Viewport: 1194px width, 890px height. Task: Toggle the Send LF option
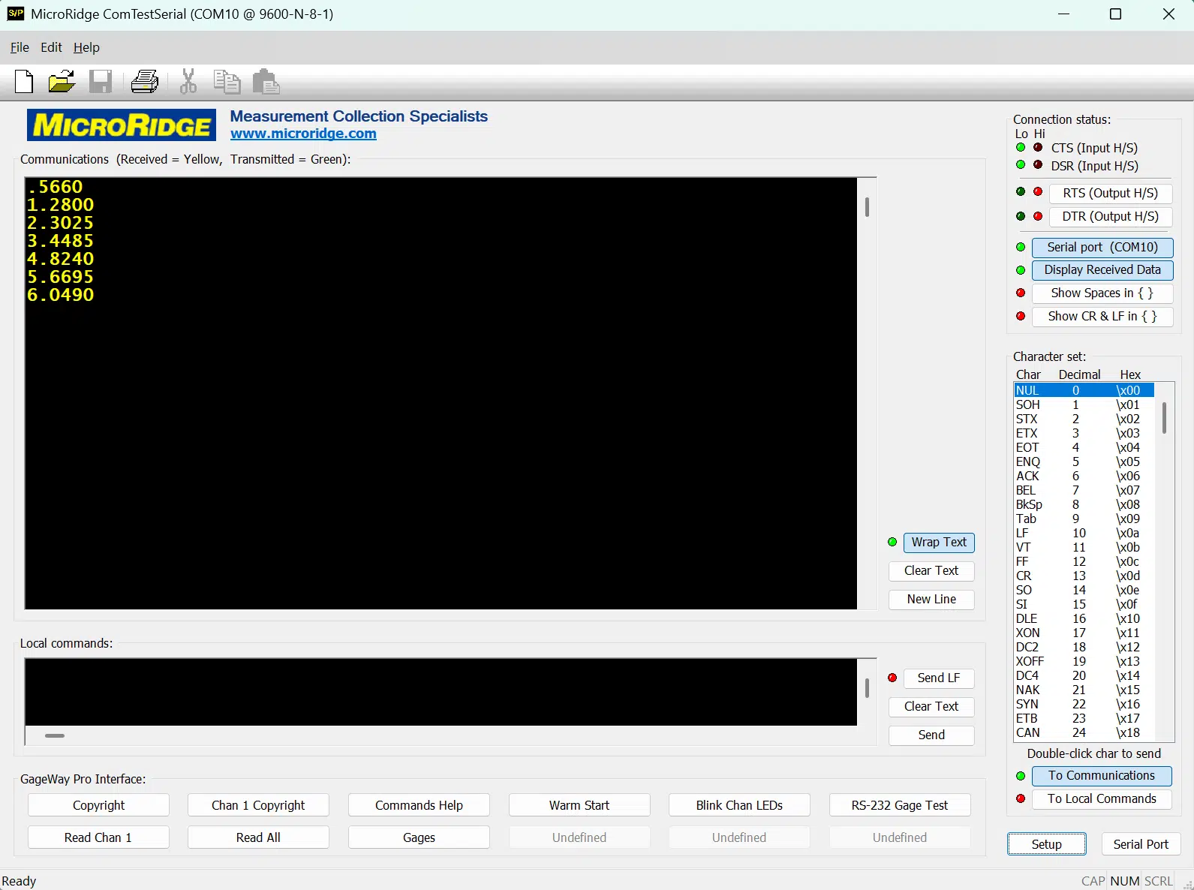pos(938,678)
